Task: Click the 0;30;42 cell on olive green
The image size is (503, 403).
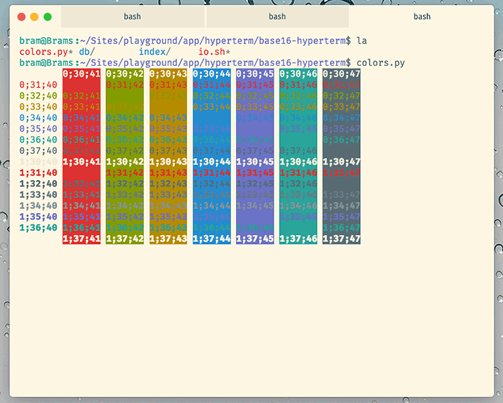Action: (x=125, y=74)
